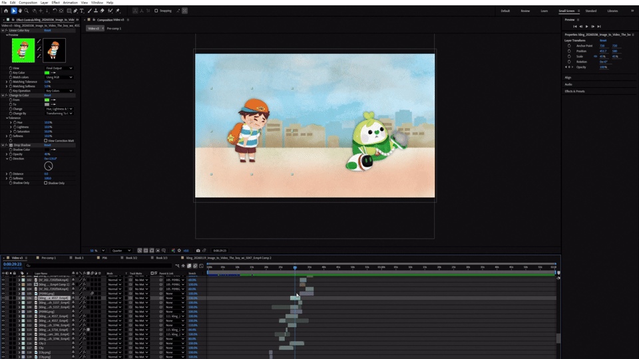
Task: Enable the Shadow Only checkbox
Action: (x=46, y=183)
